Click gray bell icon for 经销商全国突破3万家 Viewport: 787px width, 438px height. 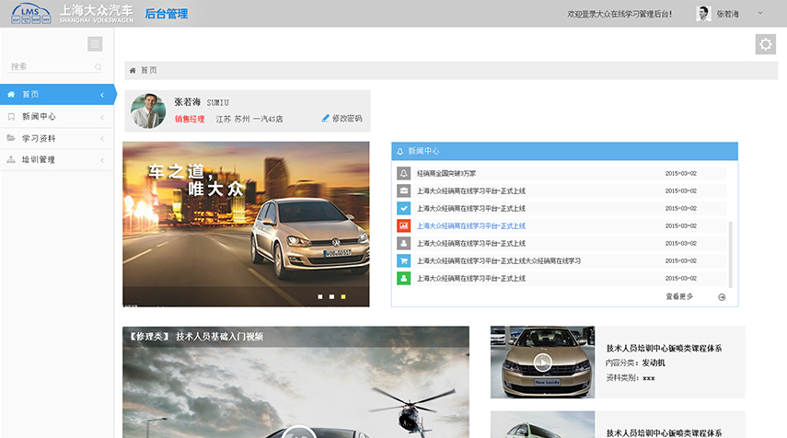coord(403,173)
